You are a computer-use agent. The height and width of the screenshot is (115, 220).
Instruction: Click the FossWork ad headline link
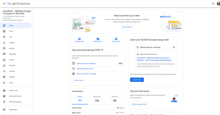tap(154, 59)
